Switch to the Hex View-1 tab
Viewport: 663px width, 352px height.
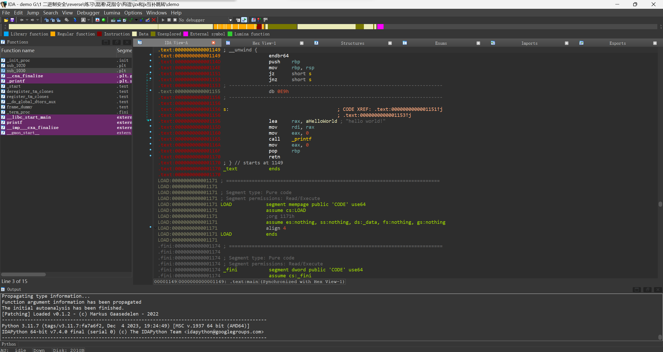264,43
